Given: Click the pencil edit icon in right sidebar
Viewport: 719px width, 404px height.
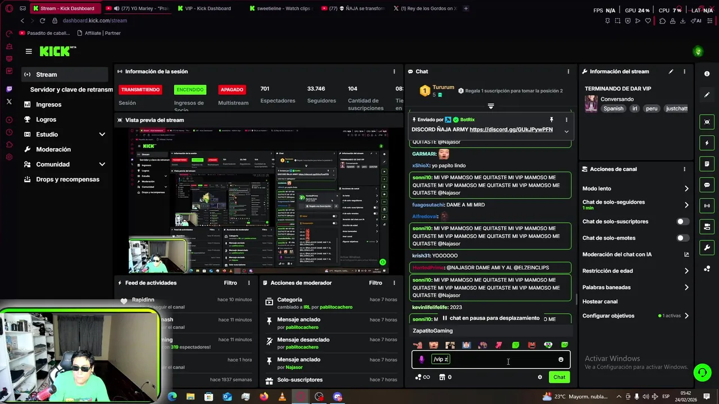Looking at the screenshot, I should [707, 95].
